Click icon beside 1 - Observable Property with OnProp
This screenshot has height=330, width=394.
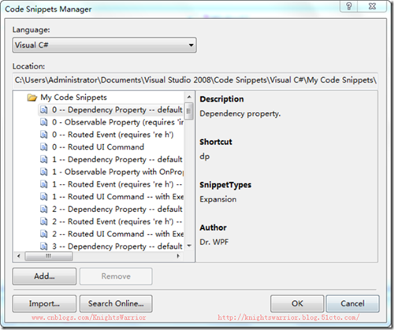pyautogui.click(x=44, y=172)
